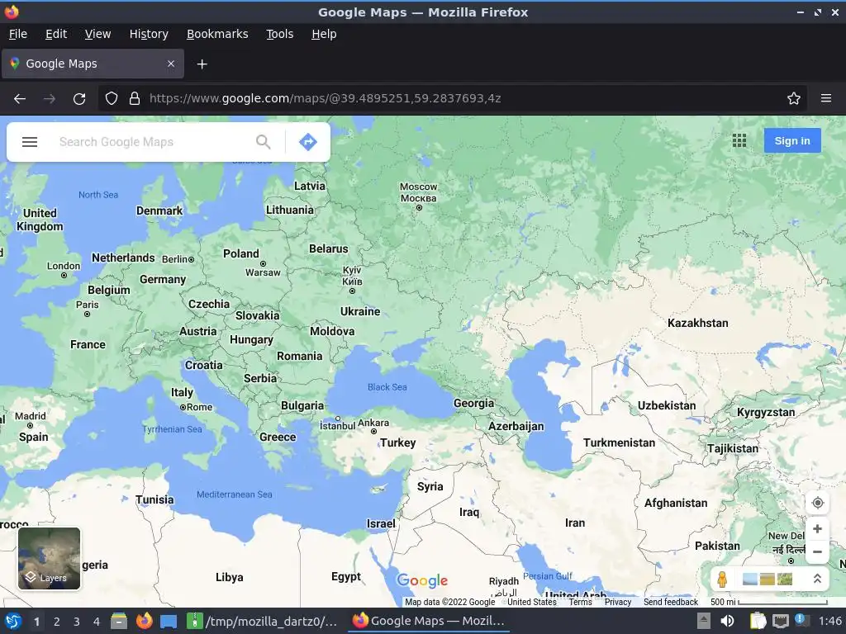The width and height of the screenshot is (846, 634).
Task: Open Directions with the blue arrow icon
Action: [308, 142]
